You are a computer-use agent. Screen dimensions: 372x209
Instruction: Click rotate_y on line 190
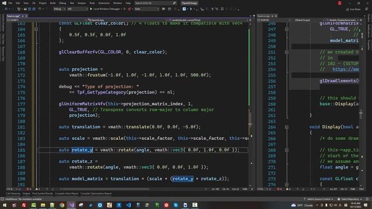click(183, 179)
